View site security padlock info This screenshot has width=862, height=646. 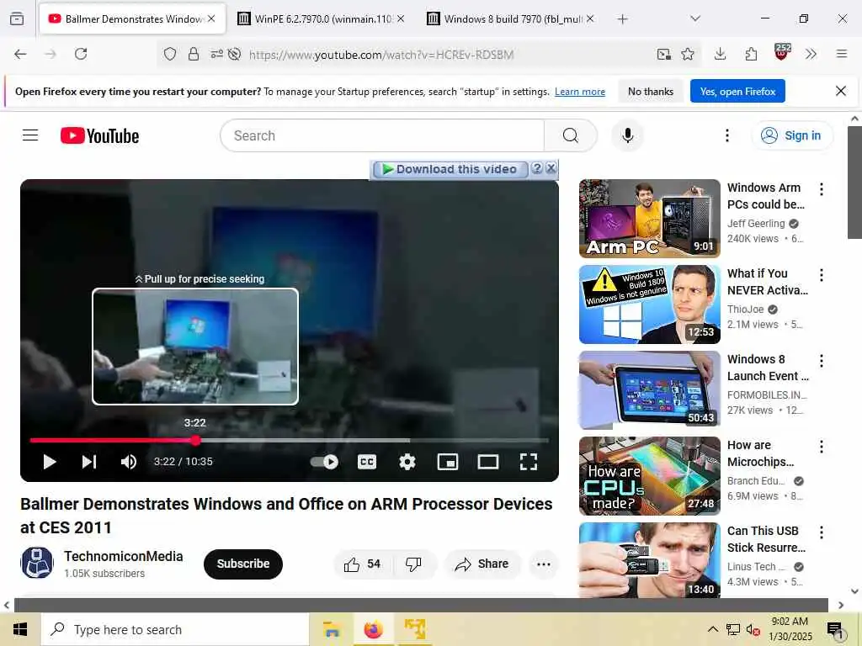pyautogui.click(x=193, y=54)
